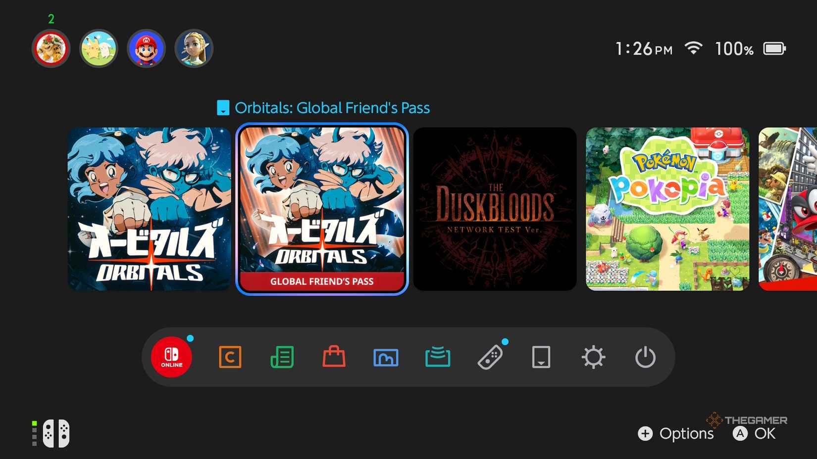Select the Bowser user profile avatar
Image resolution: width=817 pixels, height=459 pixels.
[x=51, y=48]
